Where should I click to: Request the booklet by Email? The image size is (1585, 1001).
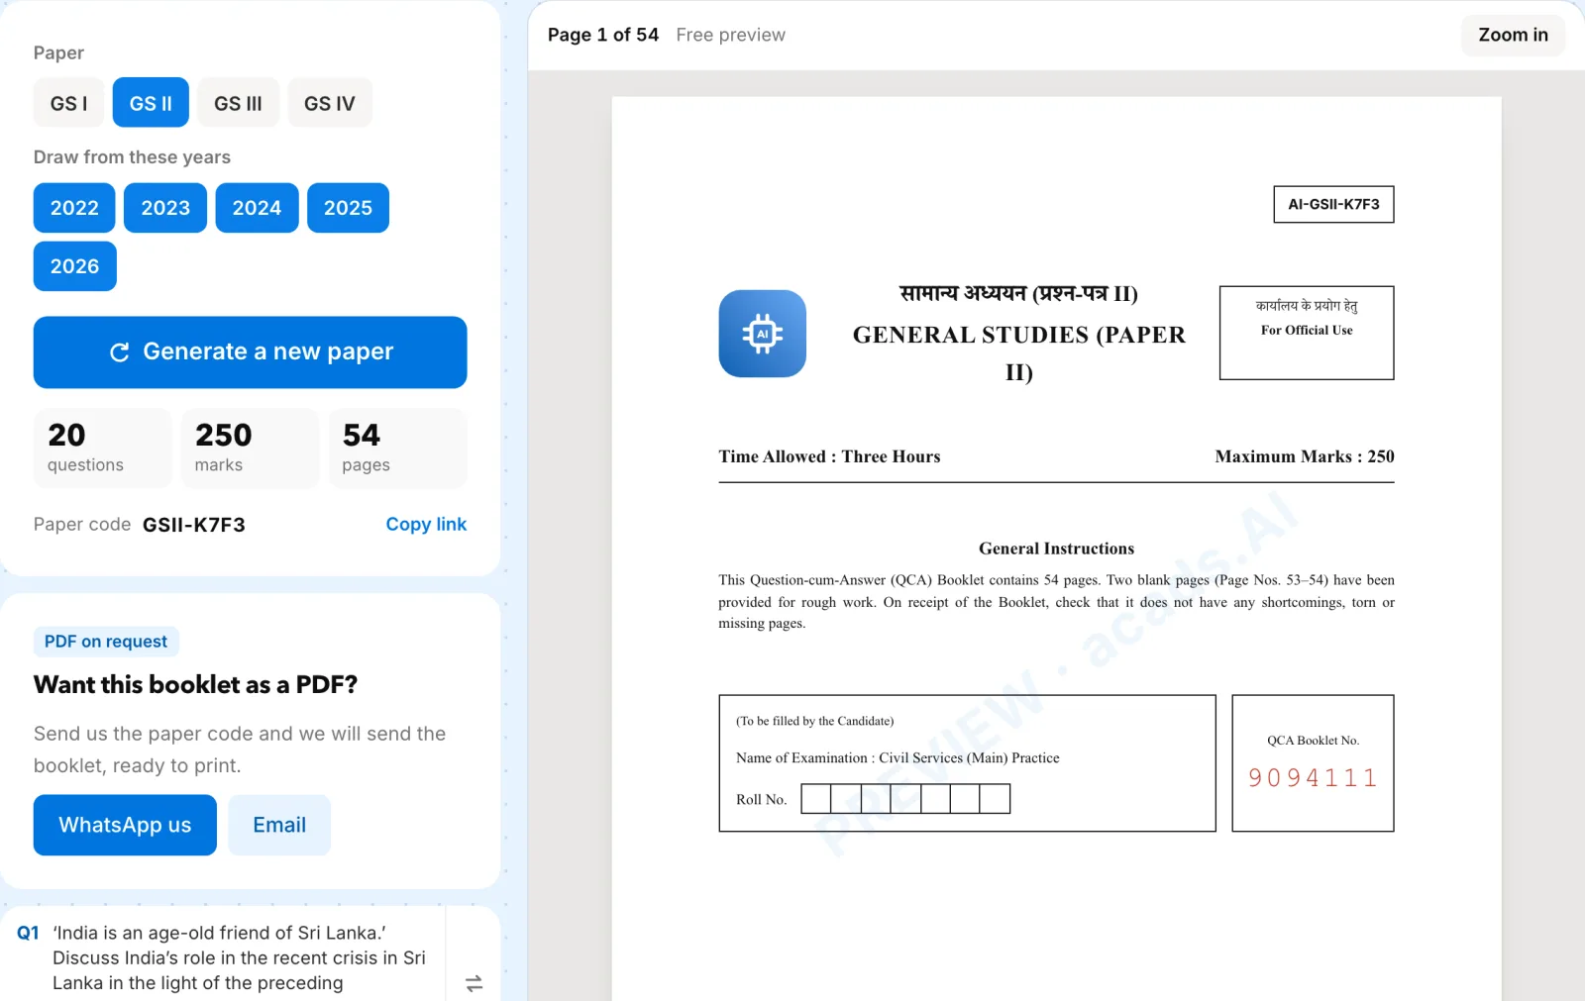279,825
